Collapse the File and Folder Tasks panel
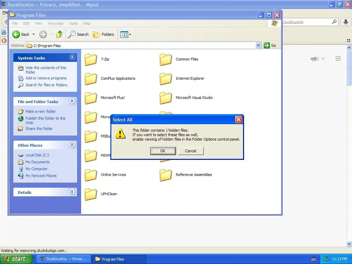352x264 pixels. [x=72, y=101]
